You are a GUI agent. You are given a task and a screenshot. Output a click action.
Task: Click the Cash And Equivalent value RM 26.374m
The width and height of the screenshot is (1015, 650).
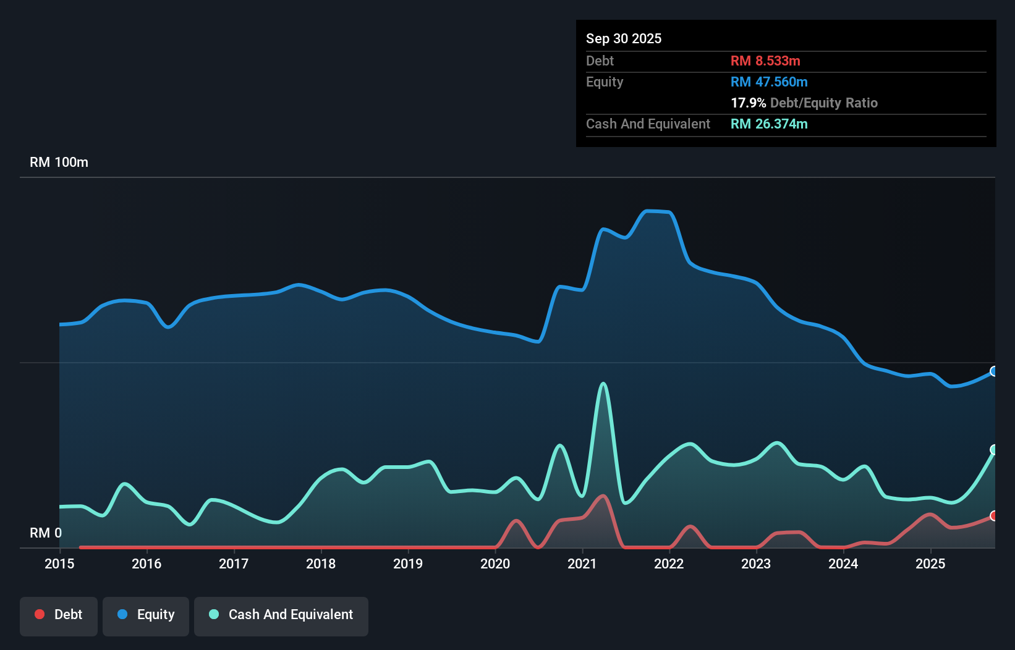pyautogui.click(x=770, y=124)
